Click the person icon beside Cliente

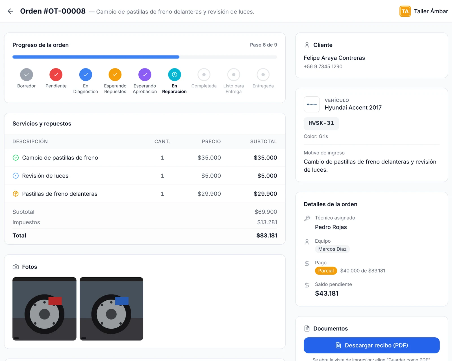click(x=307, y=45)
